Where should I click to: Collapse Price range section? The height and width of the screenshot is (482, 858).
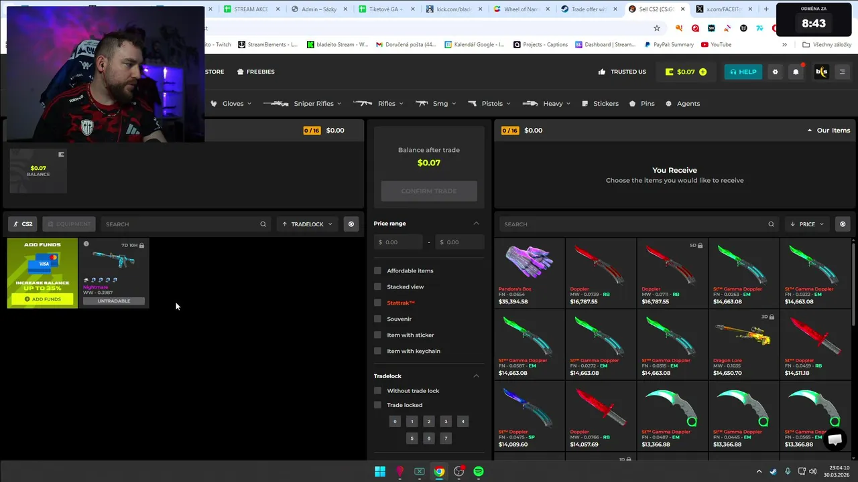click(x=477, y=224)
